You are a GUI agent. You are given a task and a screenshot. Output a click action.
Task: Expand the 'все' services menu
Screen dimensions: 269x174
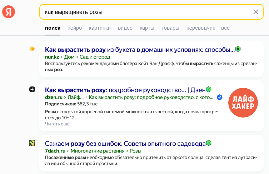pos(225,28)
